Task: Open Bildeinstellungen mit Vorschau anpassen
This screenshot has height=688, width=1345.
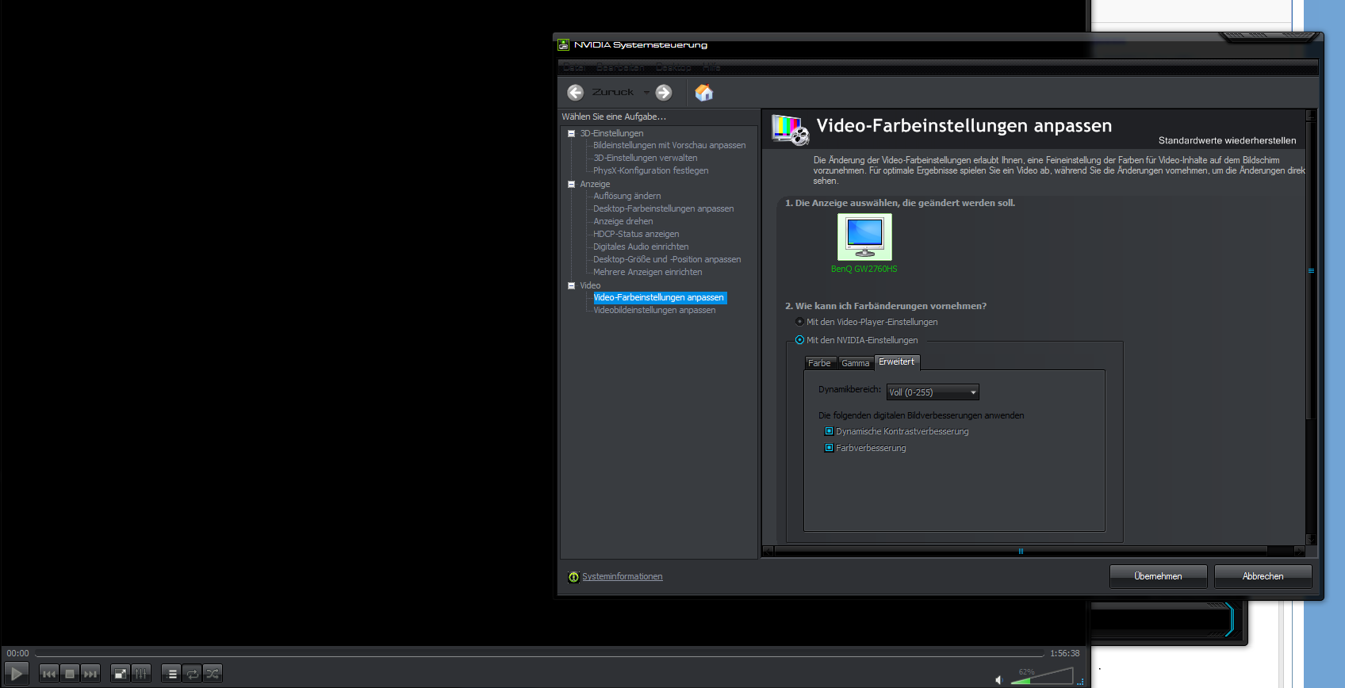Action: click(669, 145)
